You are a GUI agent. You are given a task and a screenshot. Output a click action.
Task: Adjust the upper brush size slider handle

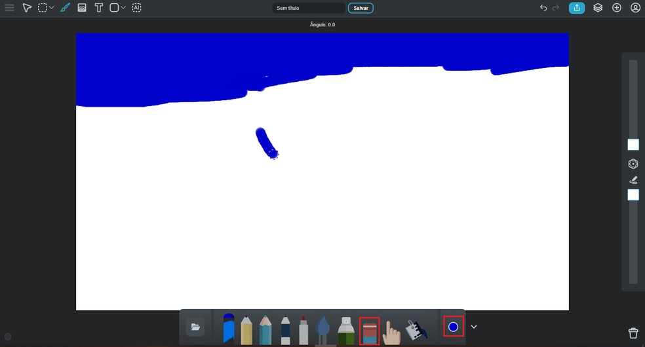(633, 145)
